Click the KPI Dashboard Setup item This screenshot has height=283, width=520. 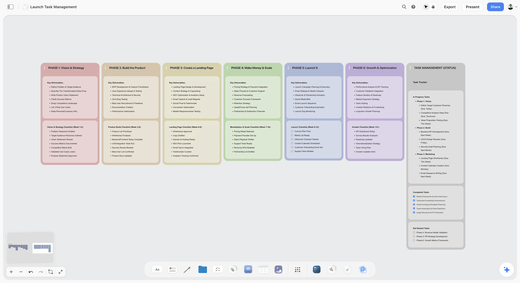point(365,131)
